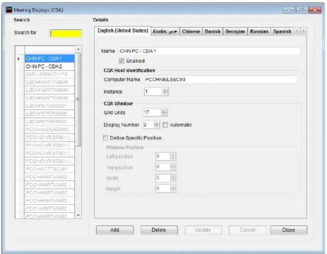This screenshot has height=254, width=327.
Task: Select the LBCHPETERSS01 list row
Action: pyautogui.click(x=49, y=106)
